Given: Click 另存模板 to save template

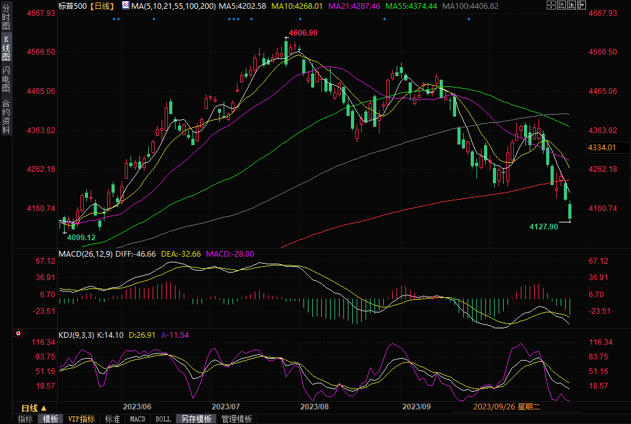Looking at the screenshot, I should (x=196, y=419).
